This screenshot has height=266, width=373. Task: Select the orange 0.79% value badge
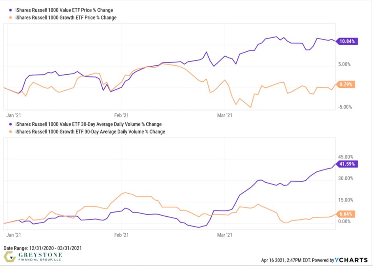346,85
